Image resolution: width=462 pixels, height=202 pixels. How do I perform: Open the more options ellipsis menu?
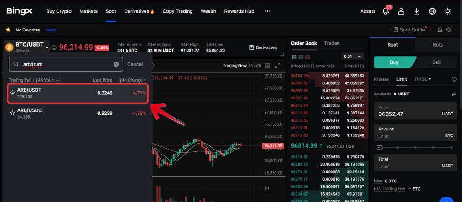pyautogui.click(x=267, y=11)
